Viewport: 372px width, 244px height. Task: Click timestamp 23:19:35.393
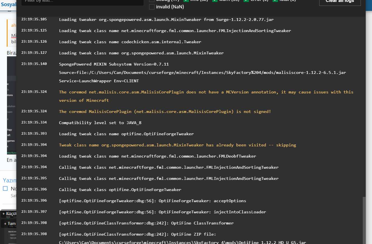pos(34,134)
